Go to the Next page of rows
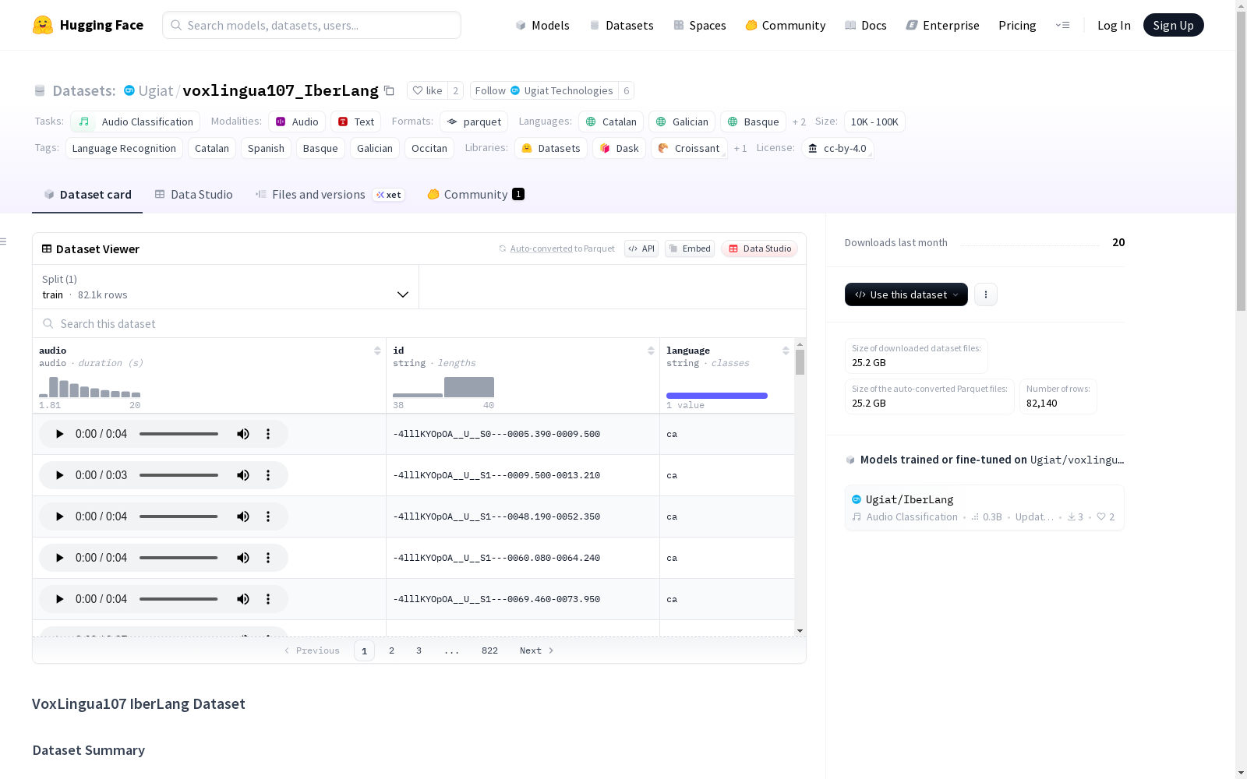Image resolution: width=1247 pixels, height=779 pixels. click(x=536, y=650)
